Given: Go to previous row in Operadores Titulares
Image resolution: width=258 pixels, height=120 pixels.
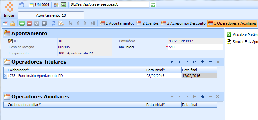Looking at the screenshot, I should click(x=179, y=62).
